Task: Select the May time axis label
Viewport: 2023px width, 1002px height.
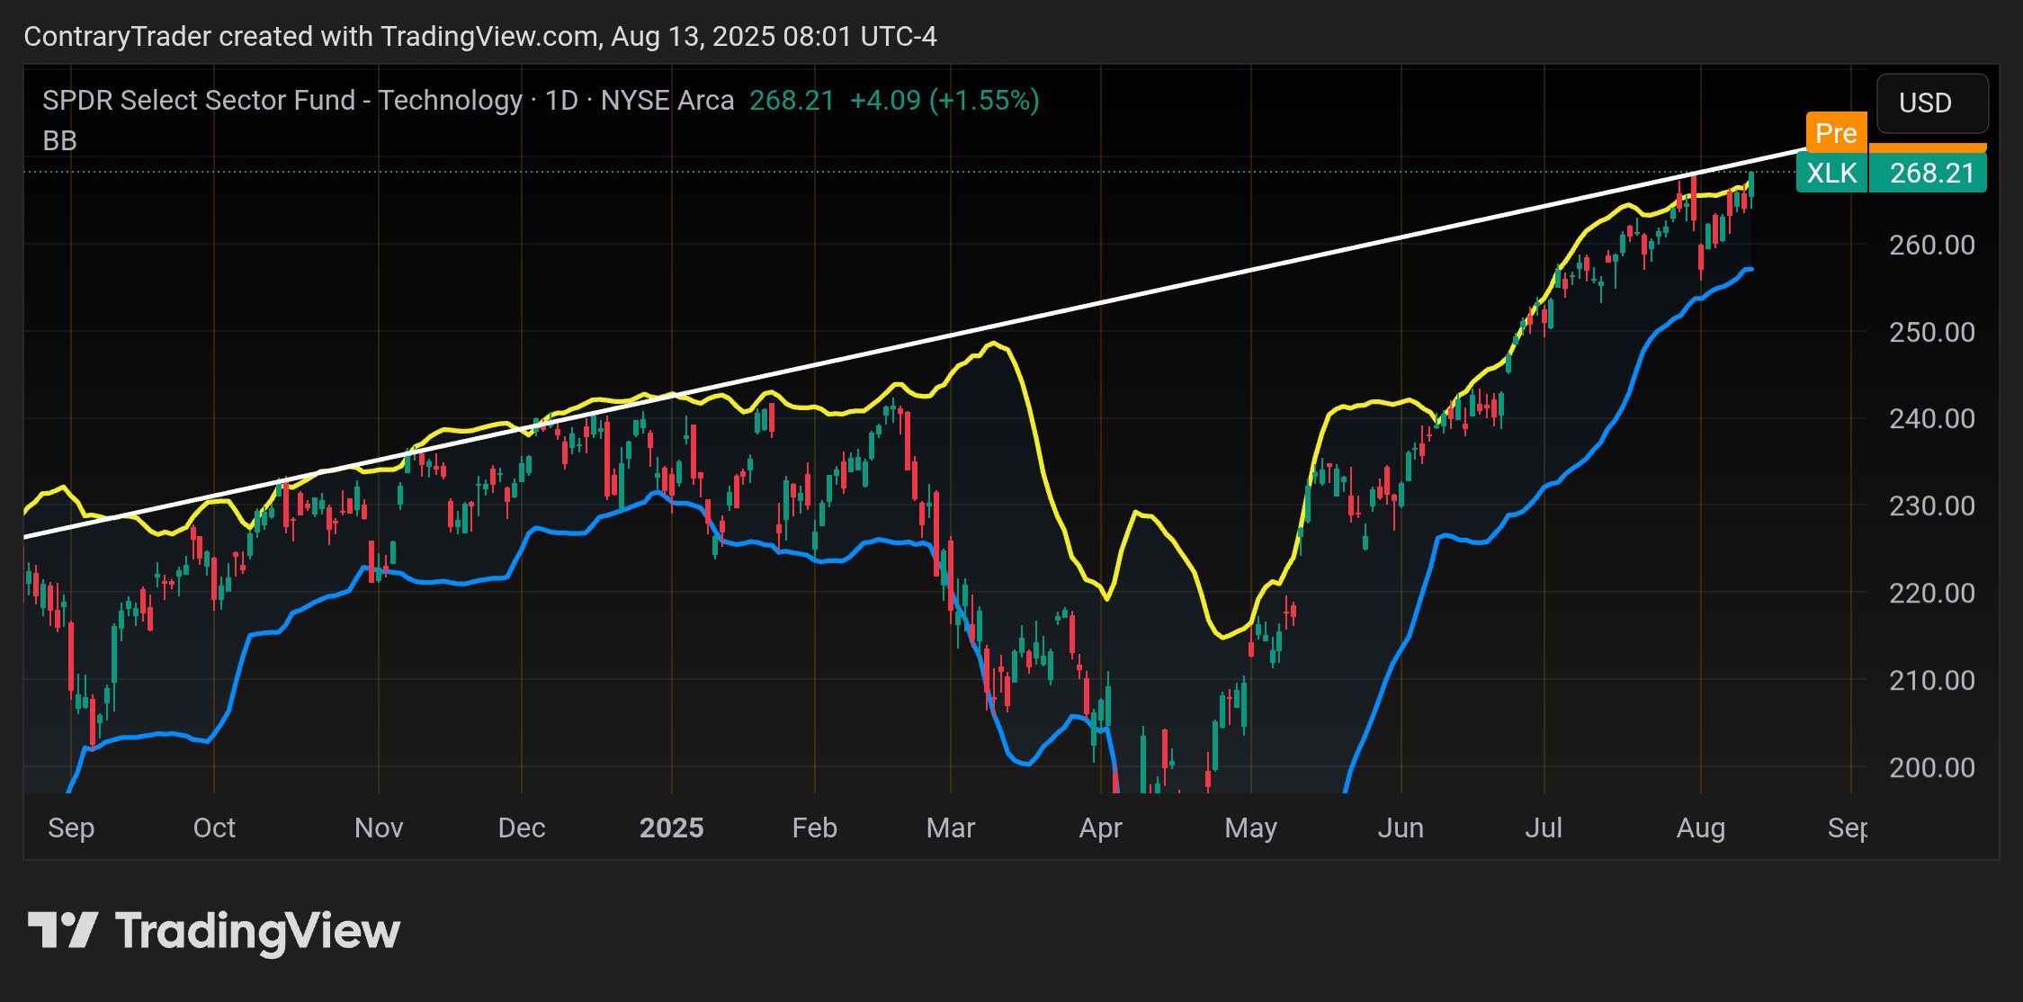Action: [1250, 828]
